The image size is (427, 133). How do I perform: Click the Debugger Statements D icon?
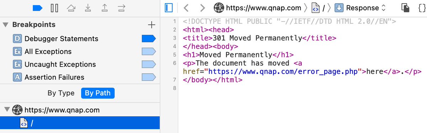(17, 39)
